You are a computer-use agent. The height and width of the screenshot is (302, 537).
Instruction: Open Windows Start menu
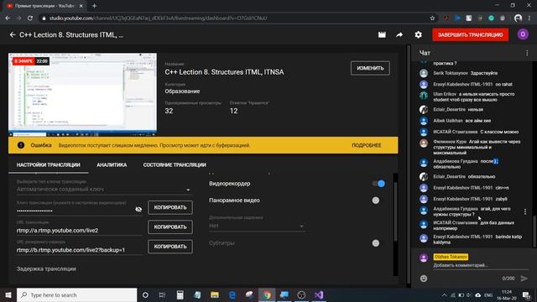click(x=8, y=294)
